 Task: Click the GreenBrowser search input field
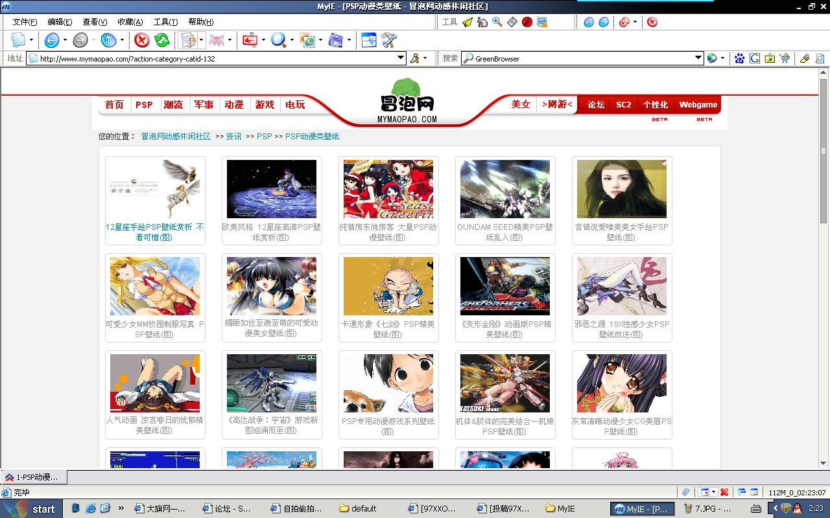(584, 58)
